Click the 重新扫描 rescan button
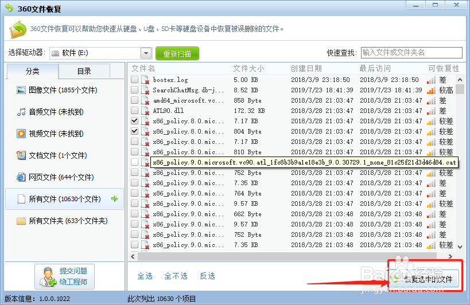 (x=177, y=53)
